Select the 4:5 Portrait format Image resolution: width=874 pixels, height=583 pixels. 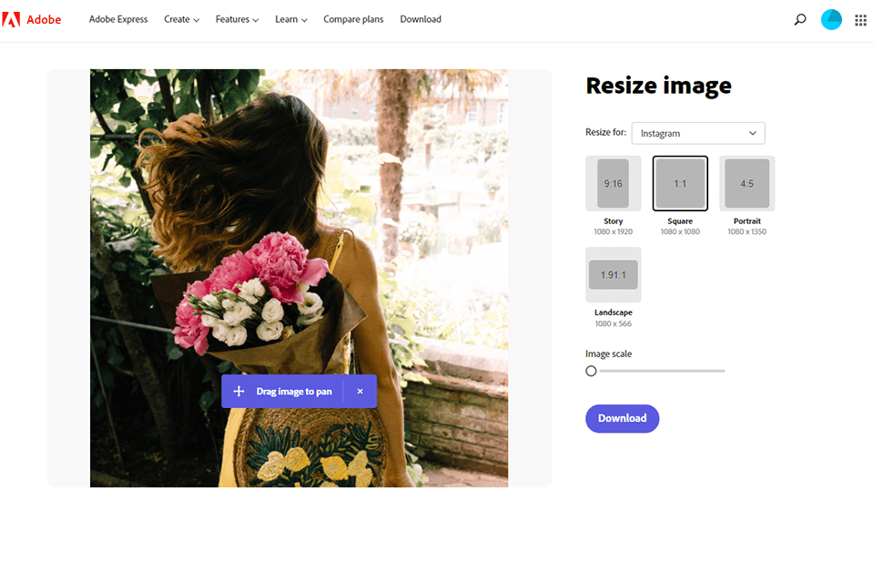[747, 183]
